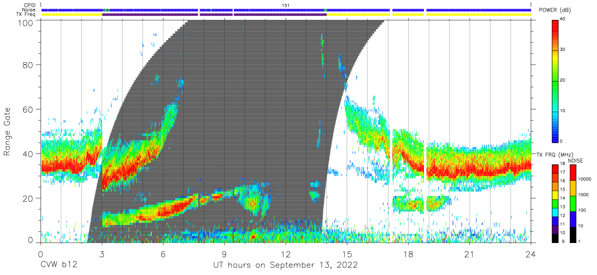Click the UT hours on September 13, 2022 label
This screenshot has width=597, height=275.
(286, 265)
